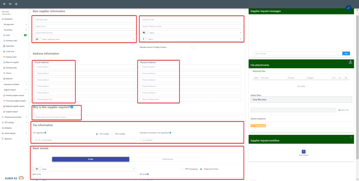The image size is (359, 181).
Task: Send message with the blue Post button
Action: [x=346, y=53]
